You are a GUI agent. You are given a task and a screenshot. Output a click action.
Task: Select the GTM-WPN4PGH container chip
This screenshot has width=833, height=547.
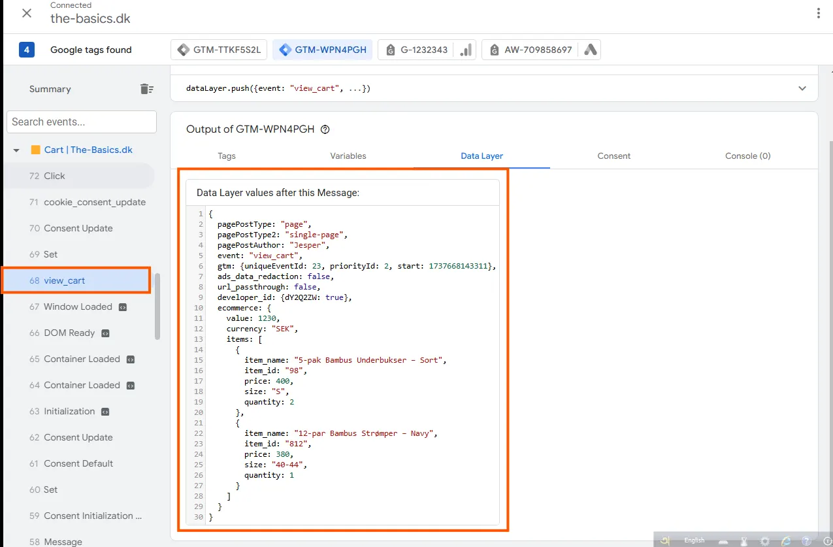[323, 50]
